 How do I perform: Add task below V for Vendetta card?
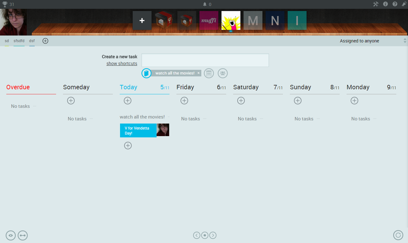pos(128,145)
